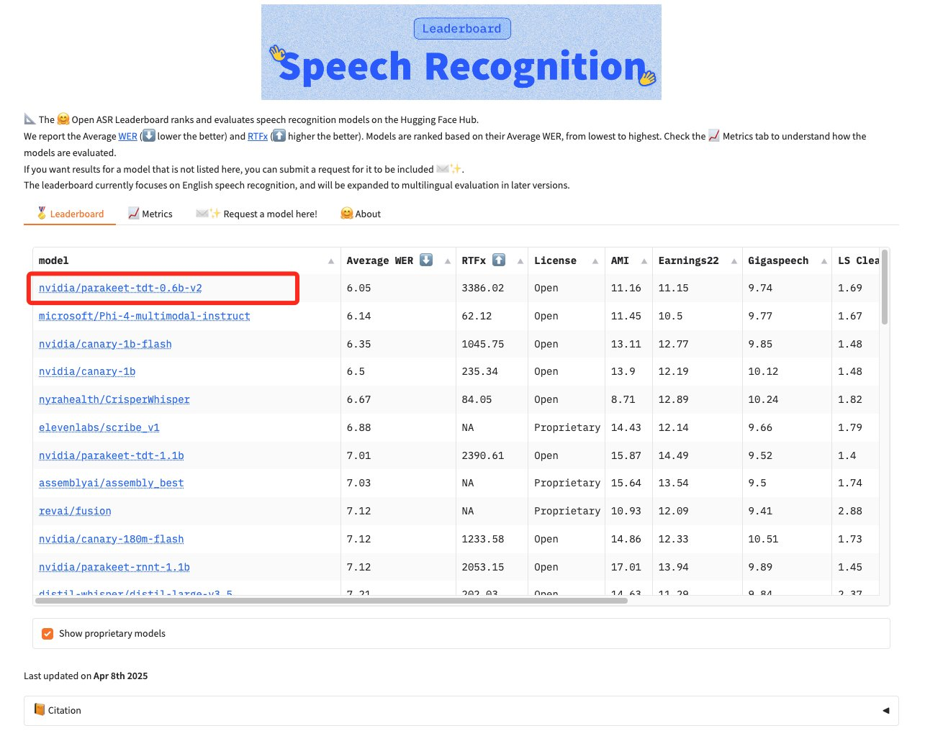Click the Speech Recognition Leaderboard banner
925x736 pixels.
[461, 53]
